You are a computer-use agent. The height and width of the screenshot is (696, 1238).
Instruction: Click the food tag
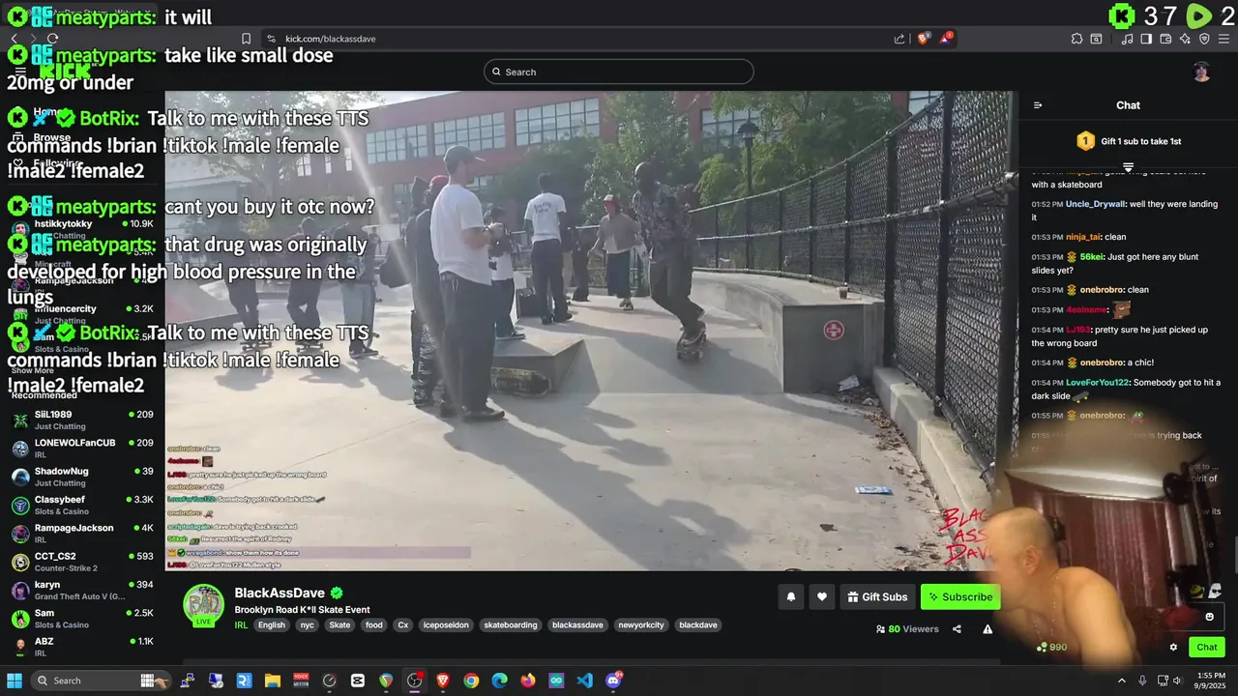(374, 625)
